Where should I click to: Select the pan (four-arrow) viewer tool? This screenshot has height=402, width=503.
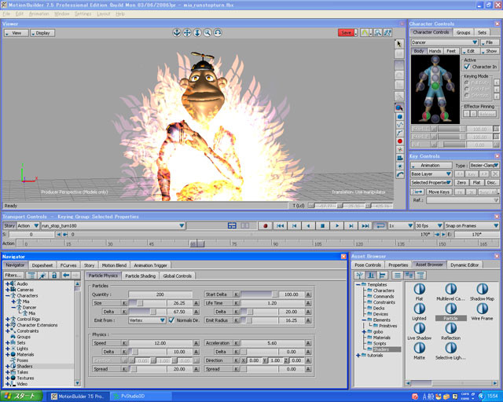click(x=187, y=33)
